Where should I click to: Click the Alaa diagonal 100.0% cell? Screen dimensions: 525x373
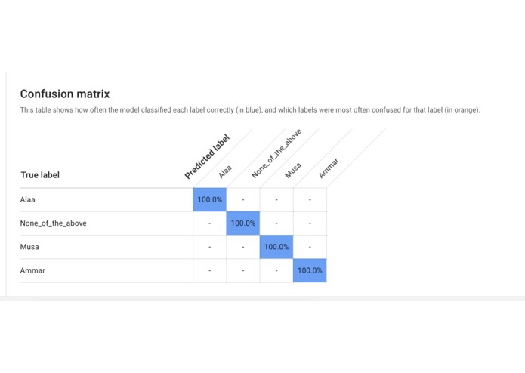(x=209, y=200)
